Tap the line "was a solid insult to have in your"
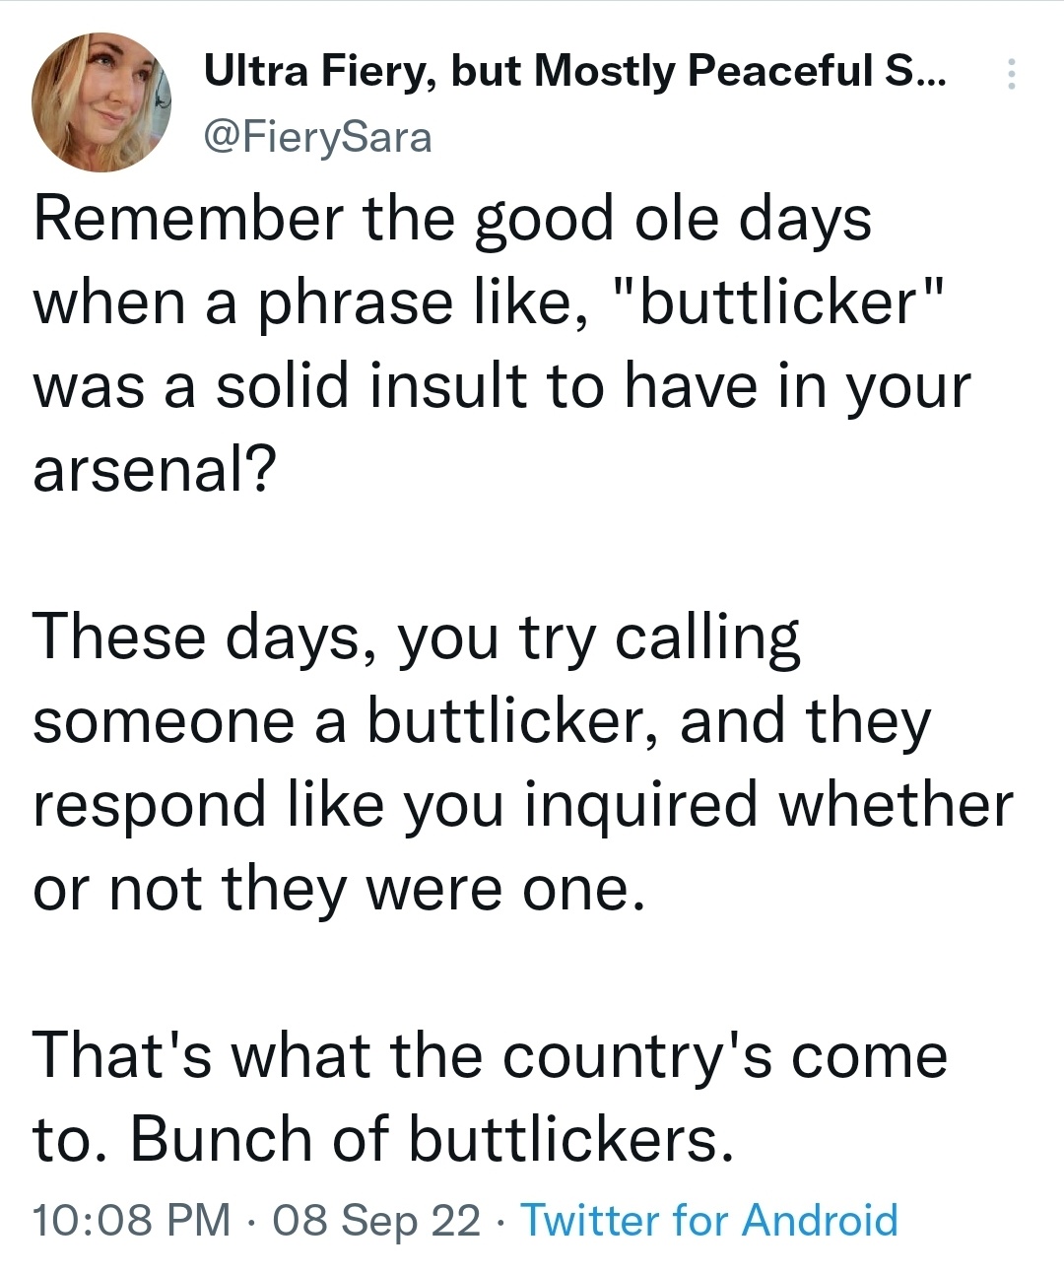The image size is (1064, 1273). (502, 386)
